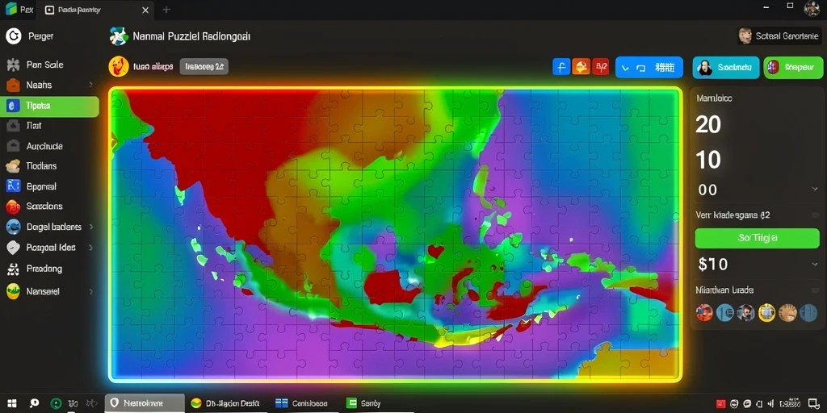The width and height of the screenshot is (827, 413).
Task: Open the blue dropdown button with chevron
Action: click(x=649, y=68)
